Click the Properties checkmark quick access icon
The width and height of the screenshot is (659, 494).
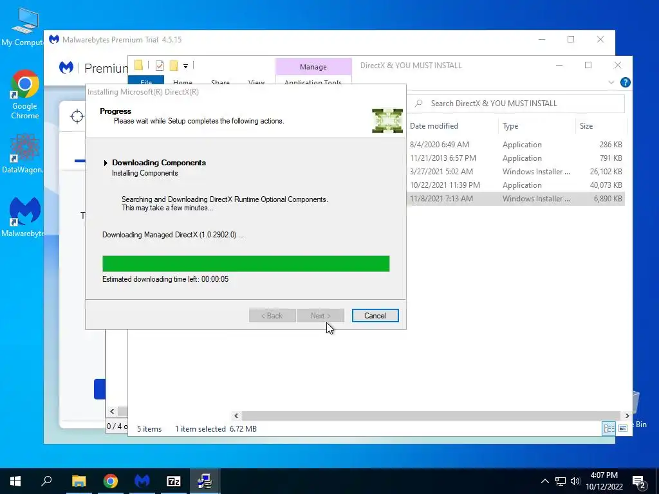point(160,65)
